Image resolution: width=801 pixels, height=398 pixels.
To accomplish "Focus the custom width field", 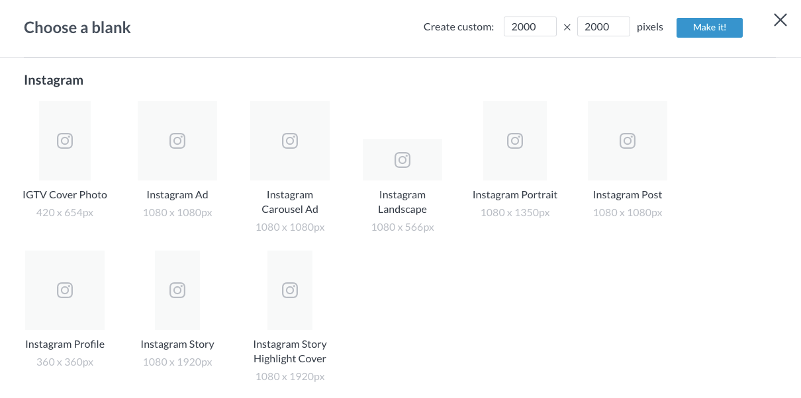I will 530,27.
